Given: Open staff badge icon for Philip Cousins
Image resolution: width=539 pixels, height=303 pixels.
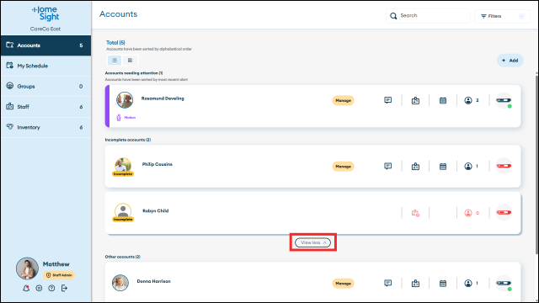Looking at the screenshot, I should pos(415,167).
